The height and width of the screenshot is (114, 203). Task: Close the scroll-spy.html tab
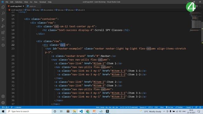(23, 6)
